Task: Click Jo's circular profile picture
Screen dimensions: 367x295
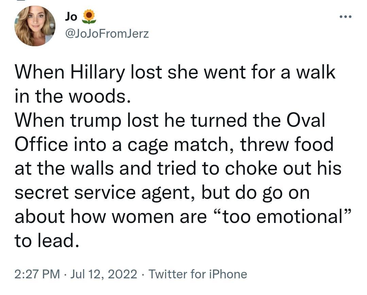Action: [36, 25]
